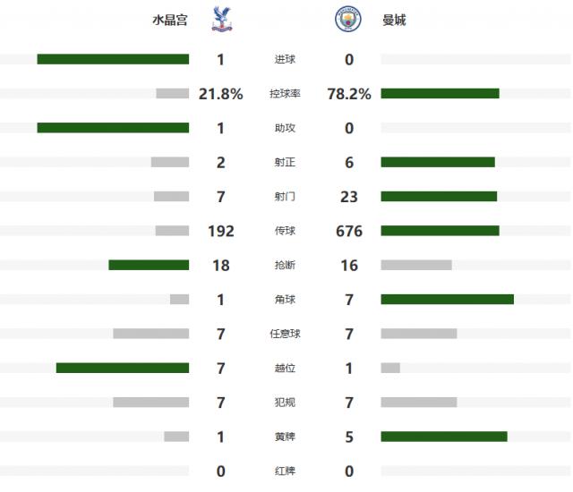
Task: Click the 黄牌 yellow cards label
Action: 285,437
